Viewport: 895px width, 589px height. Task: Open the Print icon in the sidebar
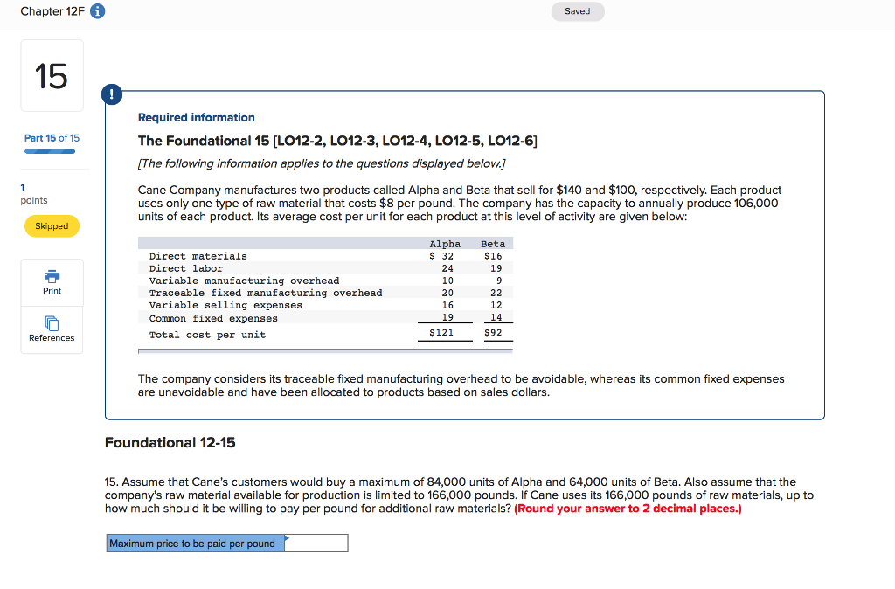click(x=51, y=281)
